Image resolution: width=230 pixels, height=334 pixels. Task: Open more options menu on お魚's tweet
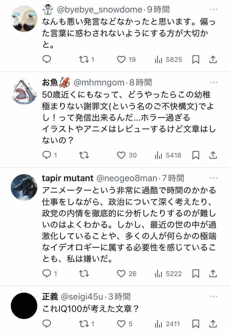214,82
